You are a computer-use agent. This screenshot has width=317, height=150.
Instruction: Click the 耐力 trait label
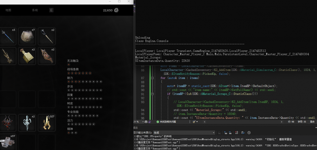(70, 78)
